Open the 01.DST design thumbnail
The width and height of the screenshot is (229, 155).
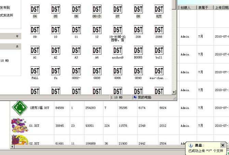pos(19,126)
